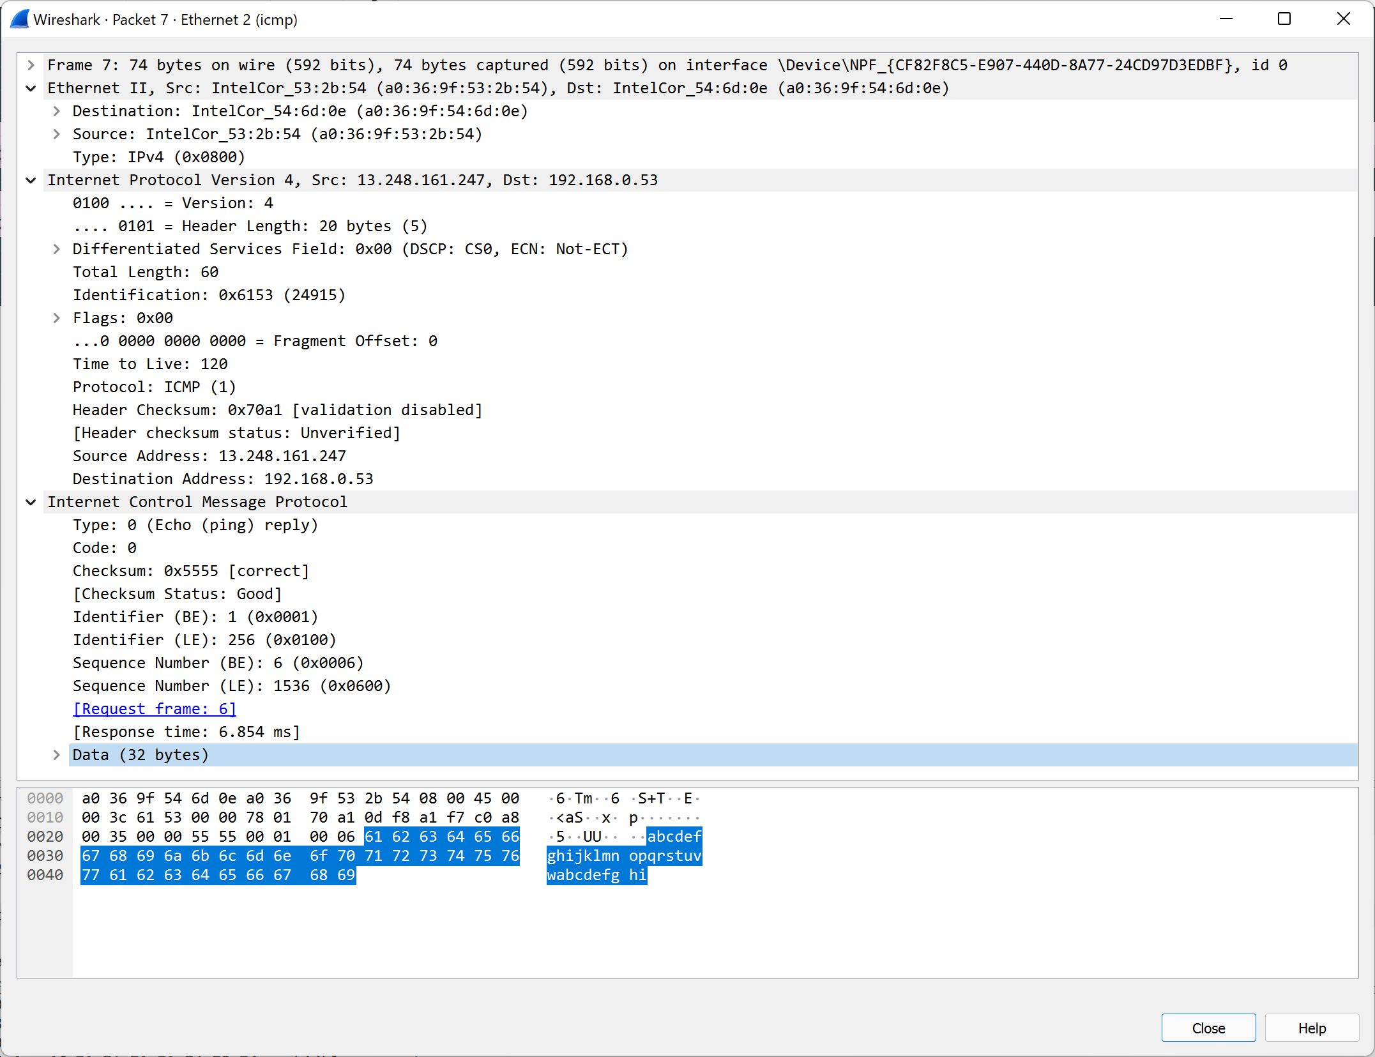Collapse the Internet Protocol Version 4 section
1375x1057 pixels.
click(x=30, y=179)
